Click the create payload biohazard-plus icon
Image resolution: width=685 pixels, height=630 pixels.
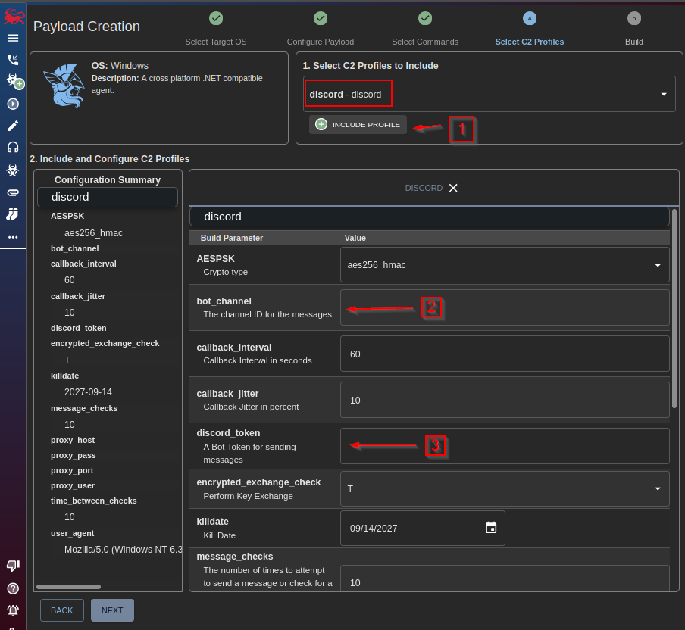[x=15, y=81]
